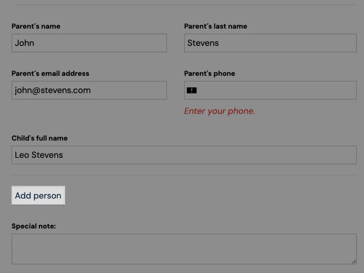The height and width of the screenshot is (273, 364).
Task: Select the Child's full name input field
Action: 184,155
